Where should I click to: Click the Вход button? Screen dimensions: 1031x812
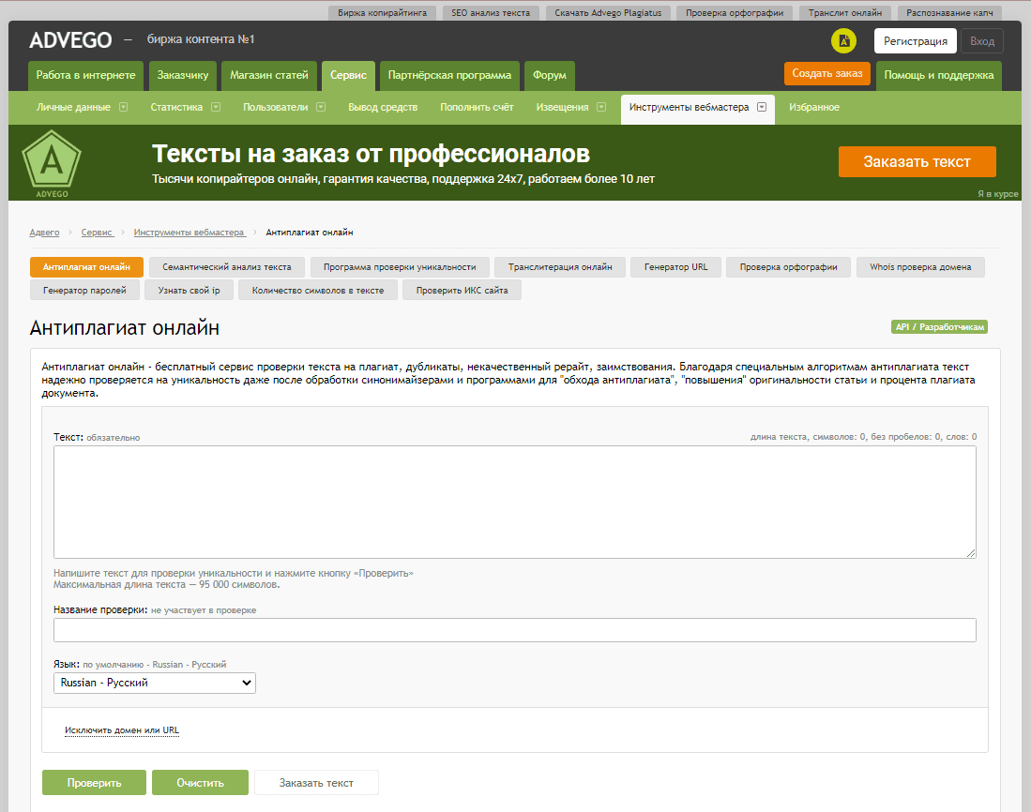pos(982,40)
